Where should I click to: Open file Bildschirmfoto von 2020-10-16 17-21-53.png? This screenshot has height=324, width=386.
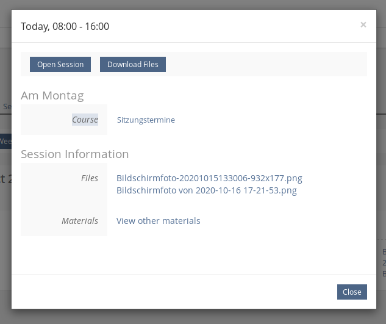coord(206,190)
